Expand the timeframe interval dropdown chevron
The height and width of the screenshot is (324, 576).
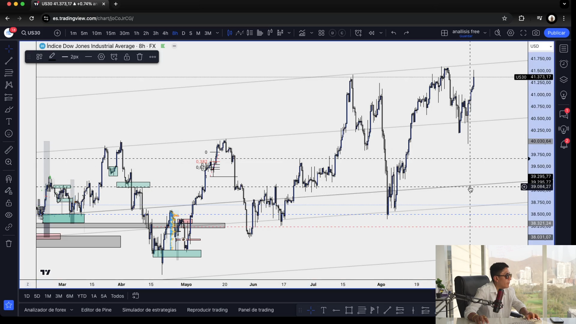point(217,33)
